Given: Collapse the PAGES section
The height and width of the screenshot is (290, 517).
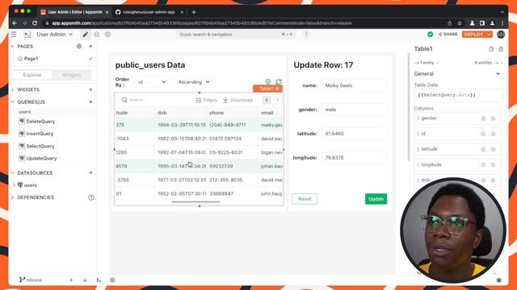Looking at the screenshot, I should (x=13, y=47).
